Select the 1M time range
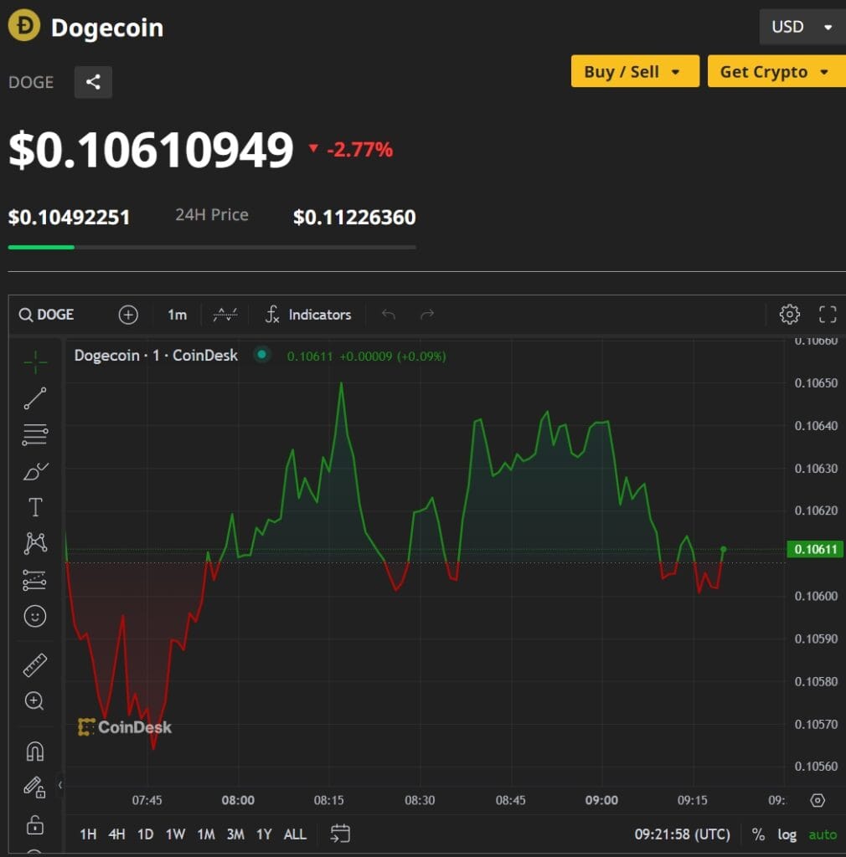This screenshot has height=857, width=846. (x=205, y=834)
